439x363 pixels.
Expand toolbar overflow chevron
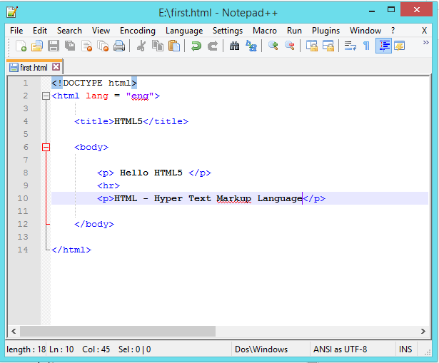[x=426, y=43]
